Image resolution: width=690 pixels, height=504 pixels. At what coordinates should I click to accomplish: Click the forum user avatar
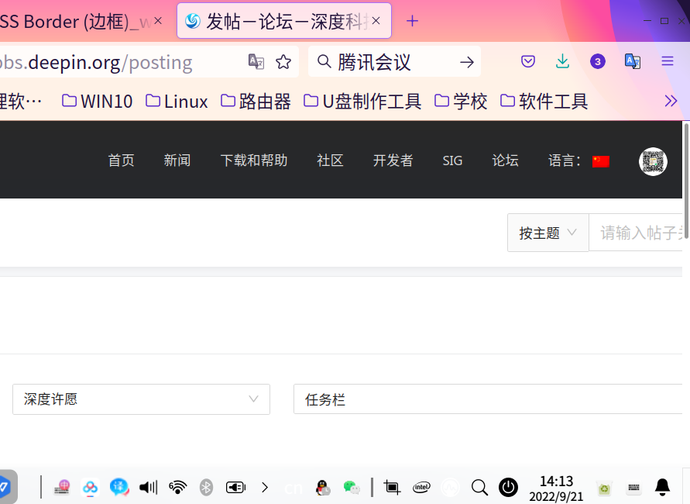[x=653, y=161]
